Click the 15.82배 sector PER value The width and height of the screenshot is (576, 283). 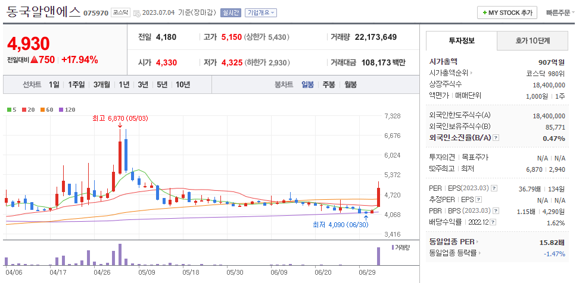coord(553,242)
